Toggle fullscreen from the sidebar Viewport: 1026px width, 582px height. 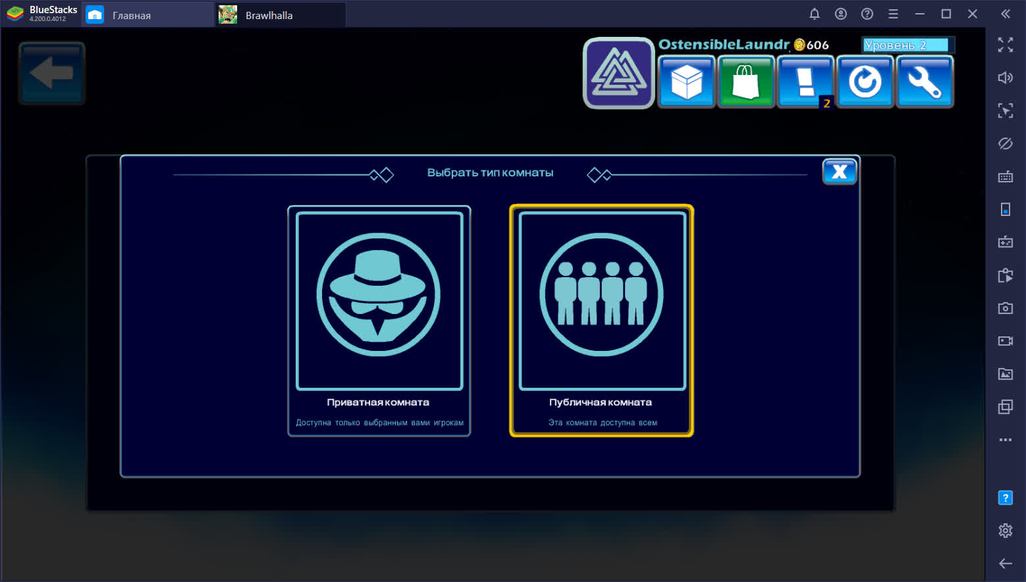(1006, 45)
